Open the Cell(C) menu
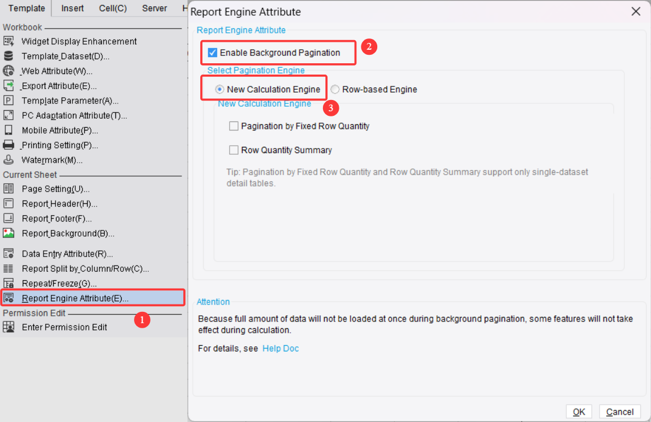Image resolution: width=651 pixels, height=422 pixels. pos(113,8)
